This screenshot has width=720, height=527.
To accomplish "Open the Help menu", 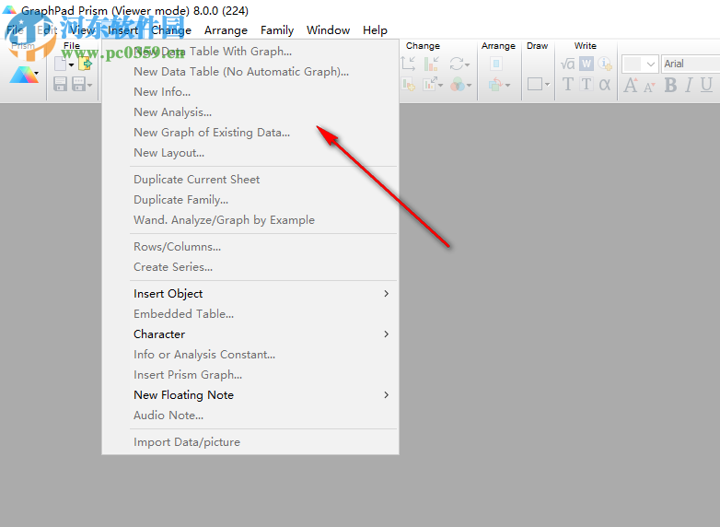I will [375, 30].
